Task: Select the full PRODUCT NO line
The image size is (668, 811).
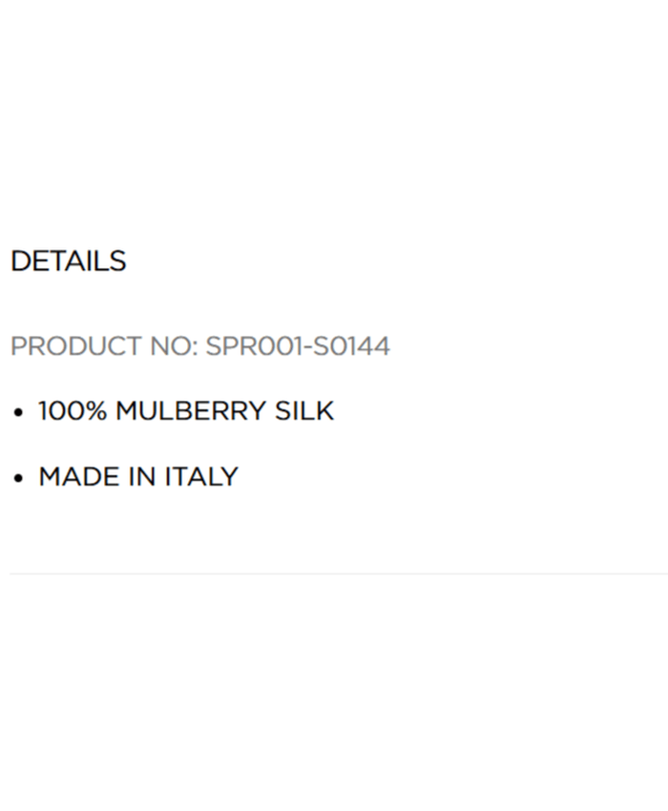Action: (x=199, y=346)
